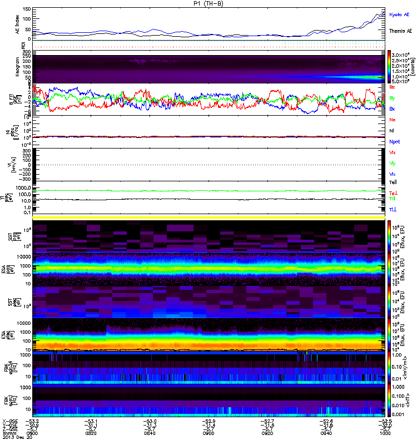Screen dimensions: 417x445
Task: Click the blue Bx legend label
Action: point(392,108)
